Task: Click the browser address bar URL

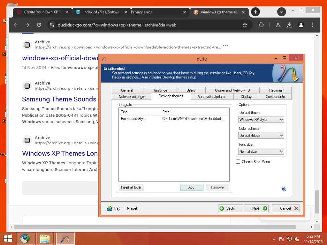Action: coord(117,25)
